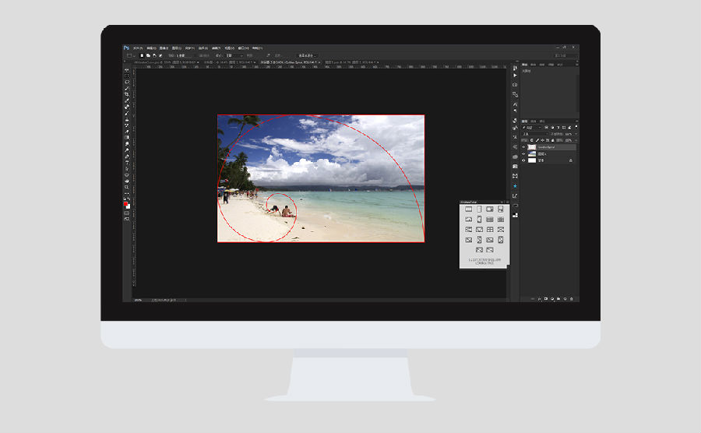Open the File menu in menu bar
The width and height of the screenshot is (701, 433).
point(138,48)
